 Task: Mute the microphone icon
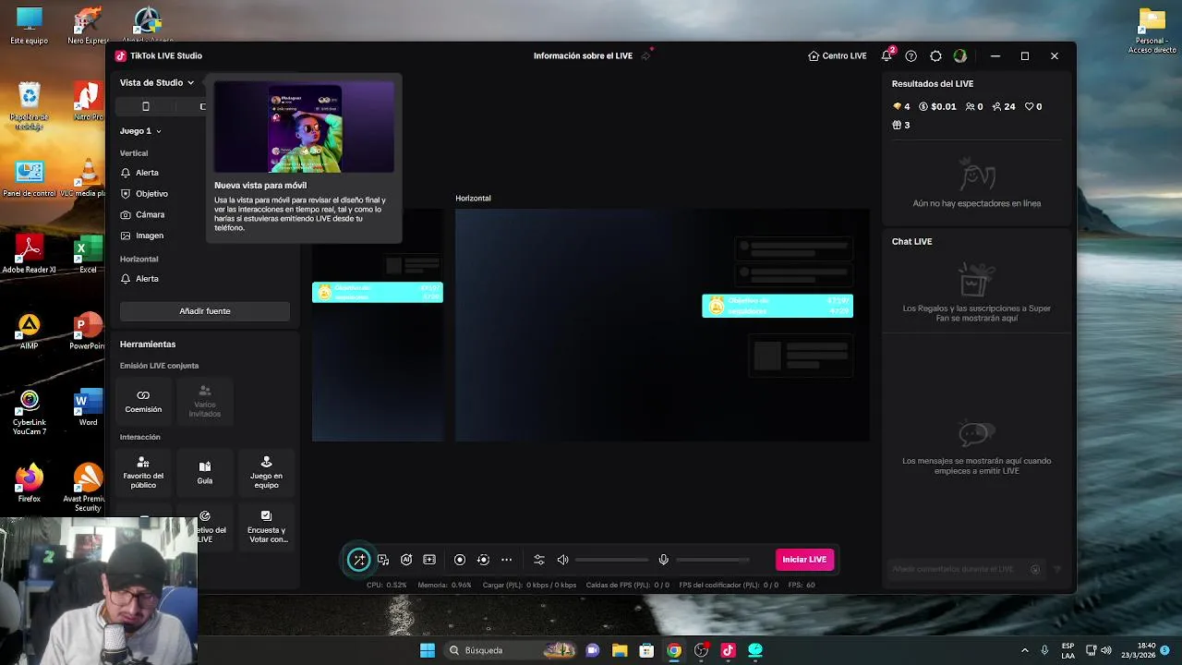(663, 560)
